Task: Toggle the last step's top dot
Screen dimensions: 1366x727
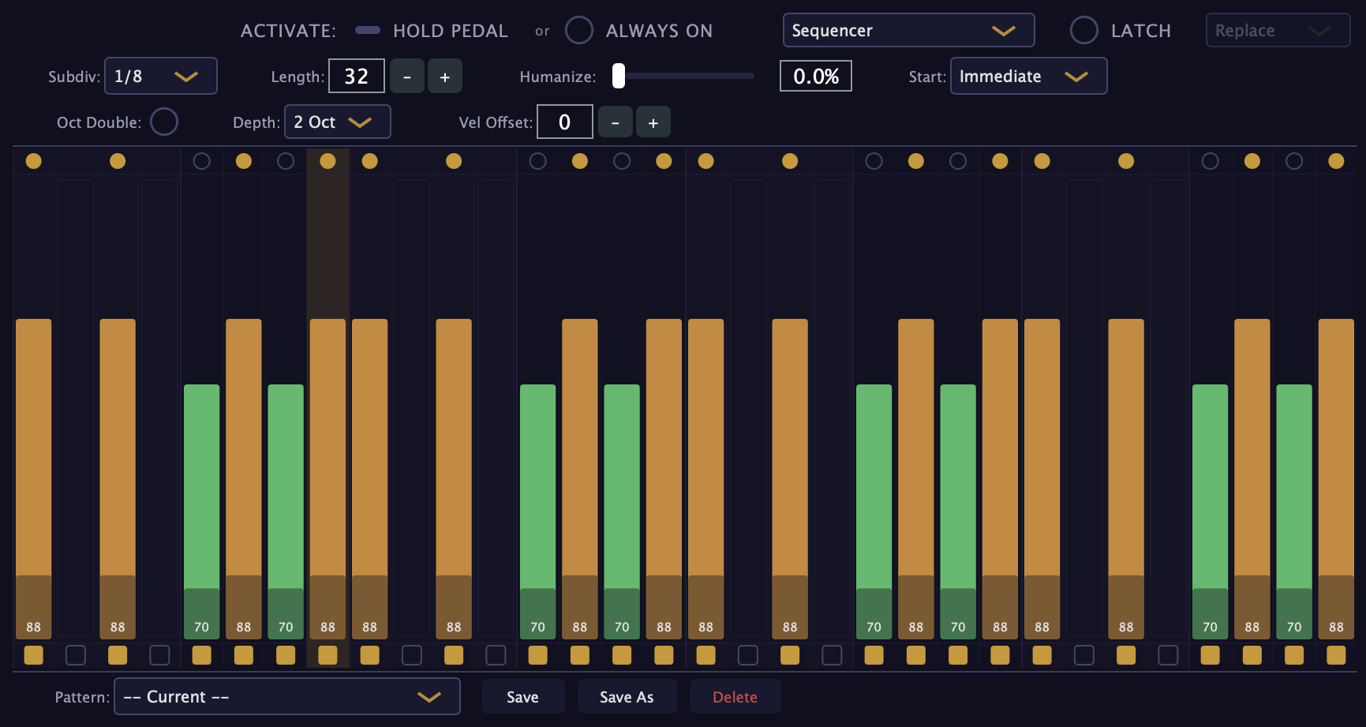Action: click(1336, 161)
